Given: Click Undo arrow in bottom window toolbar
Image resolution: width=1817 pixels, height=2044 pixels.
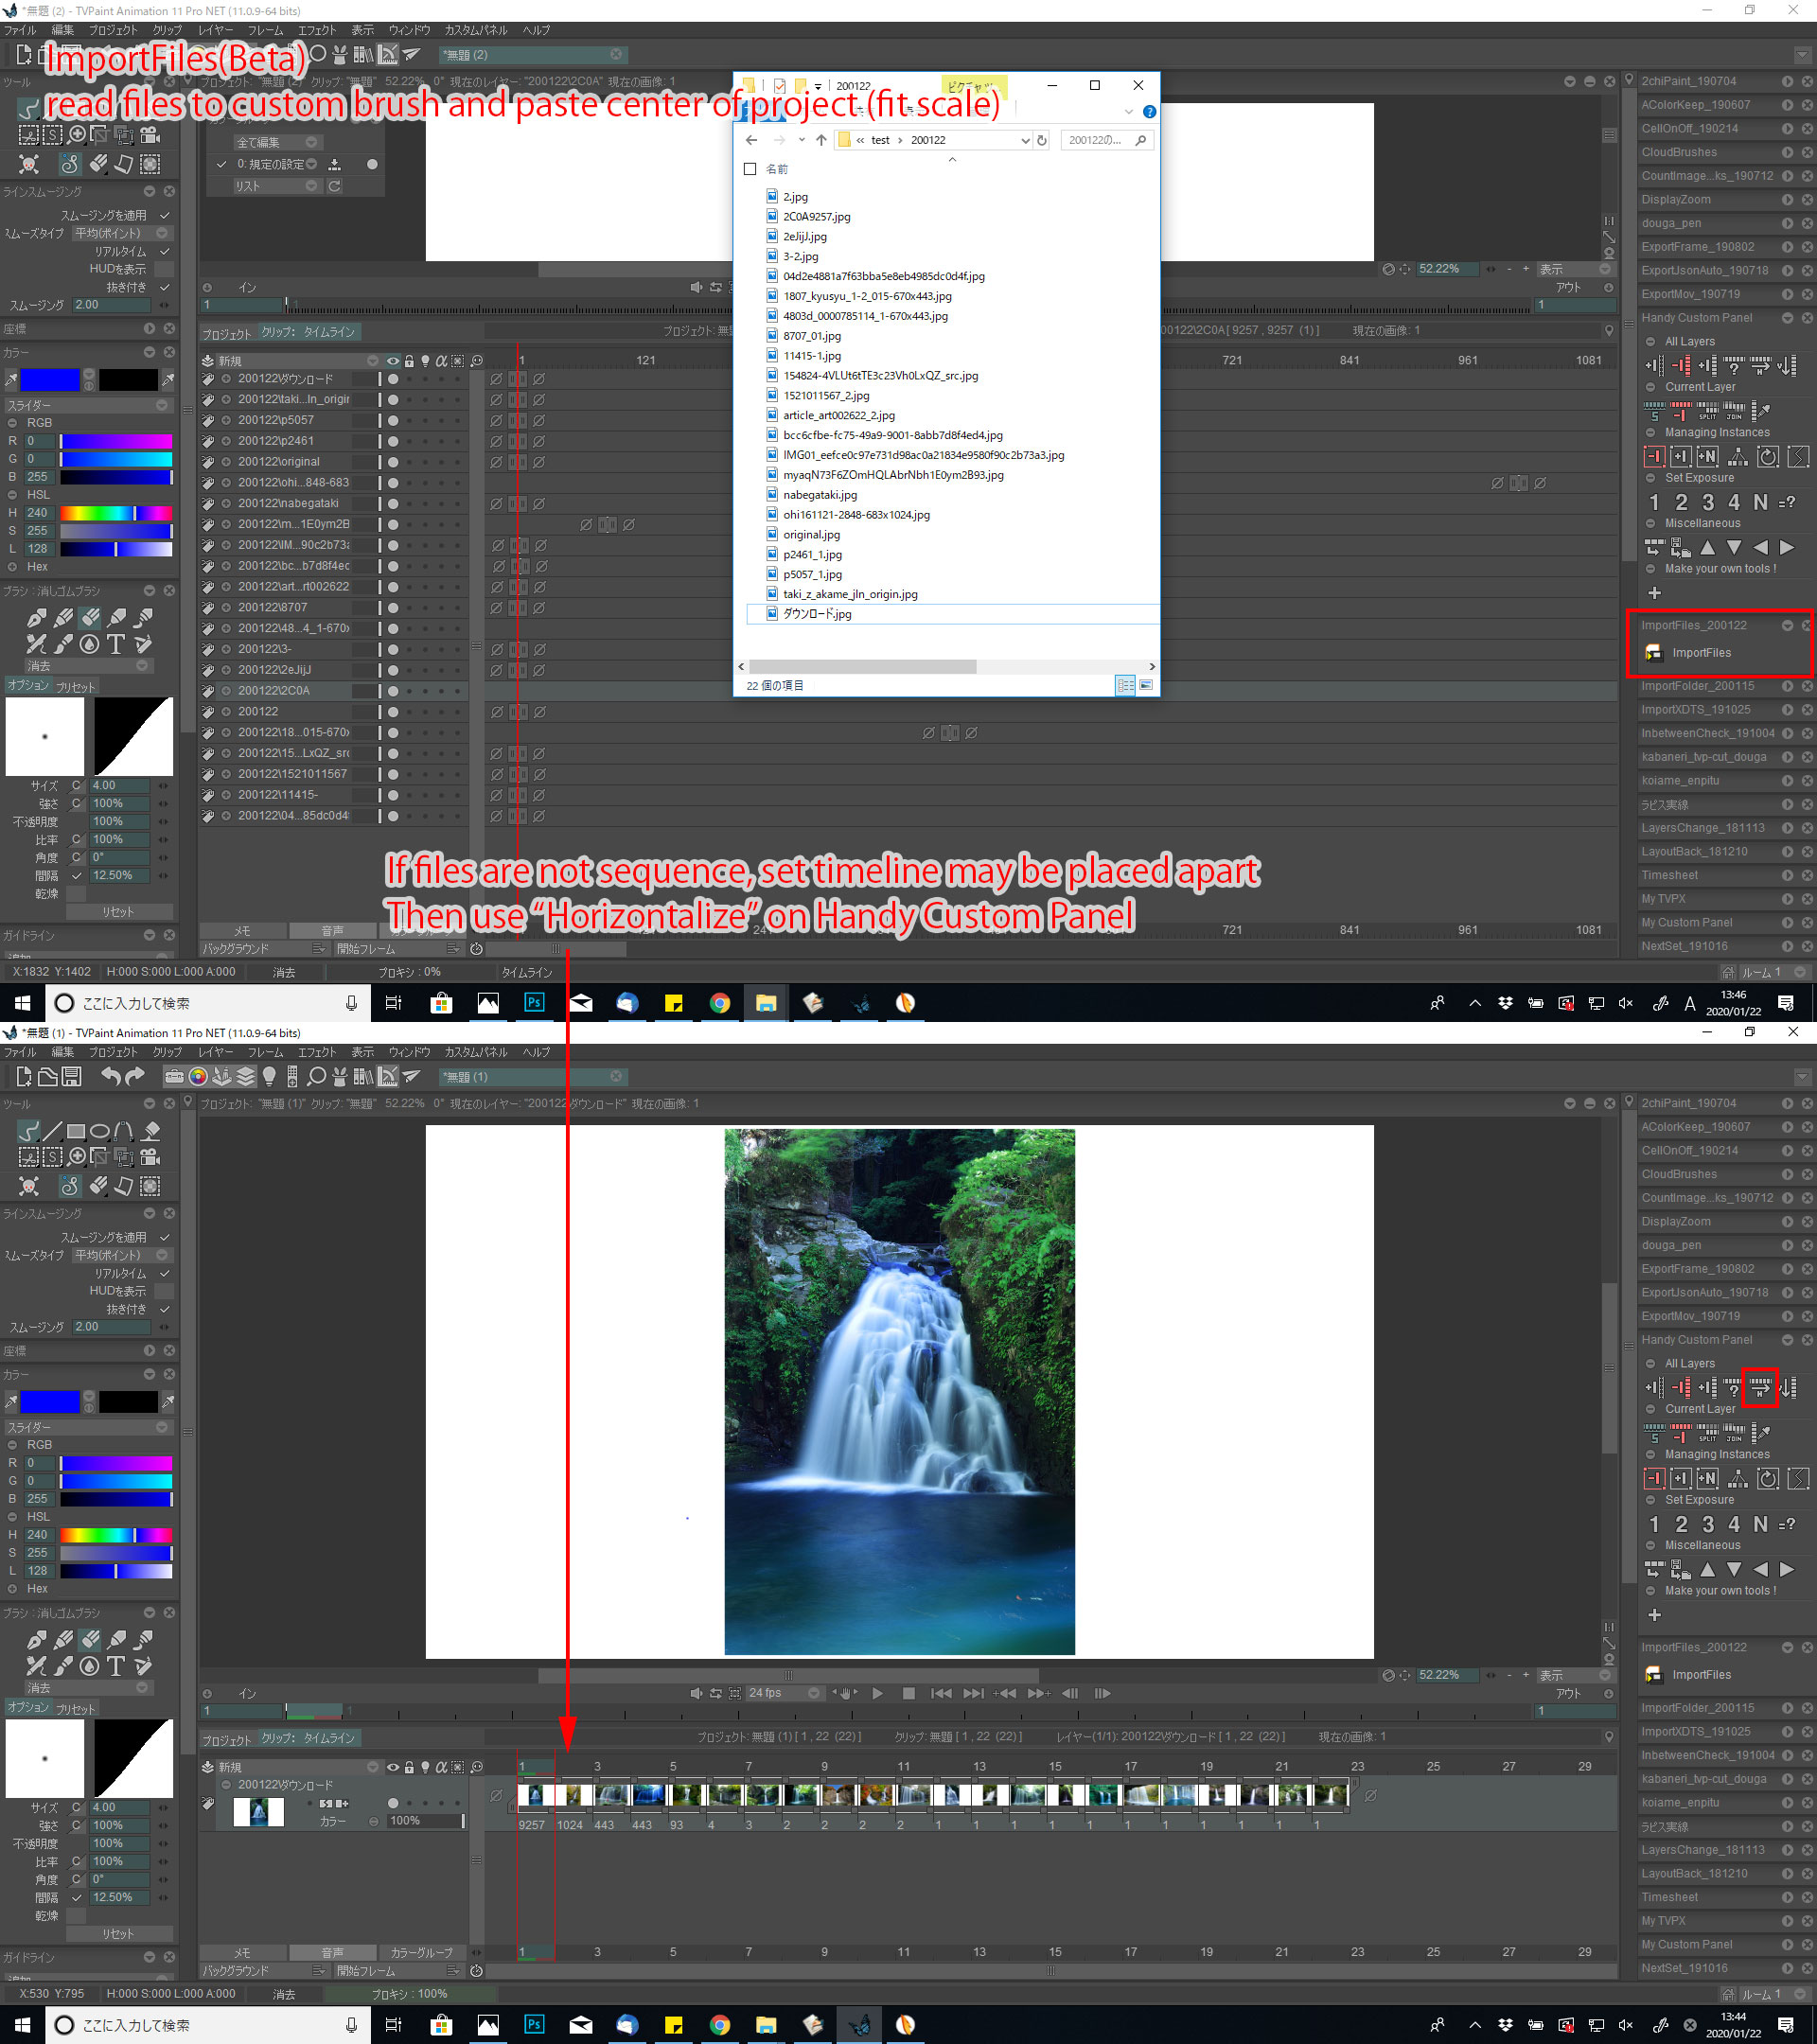Looking at the screenshot, I should (111, 1076).
